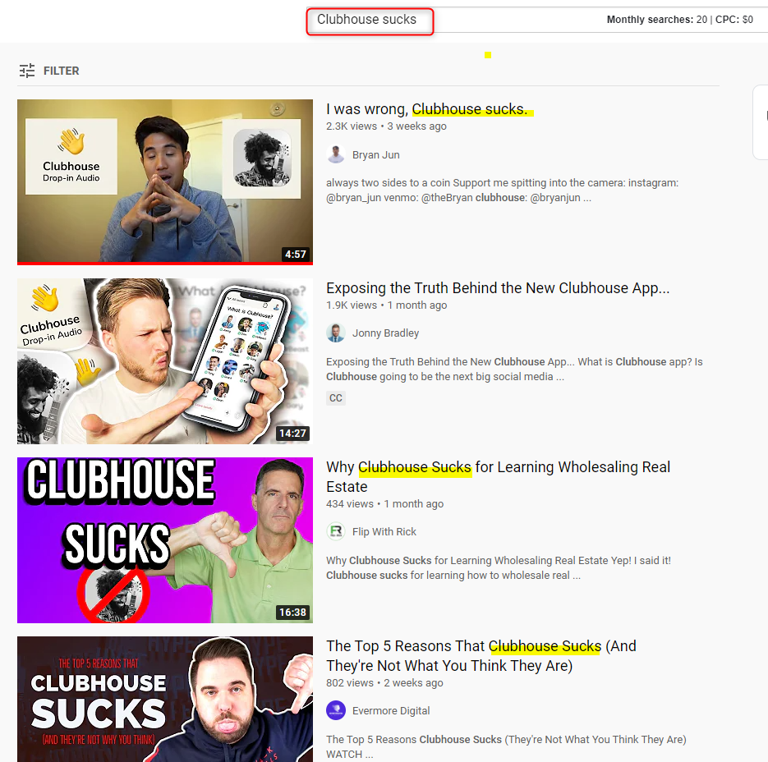
Task: Open thumbnail of Exposing the Truth video
Action: 165,361
